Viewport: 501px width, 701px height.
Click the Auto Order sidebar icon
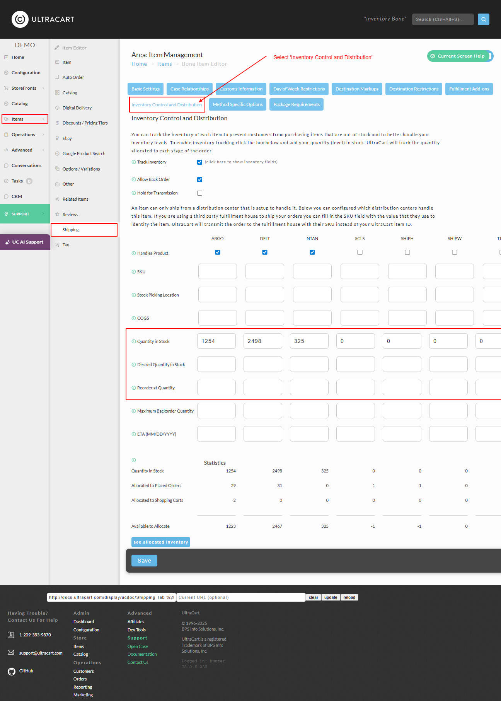57,77
